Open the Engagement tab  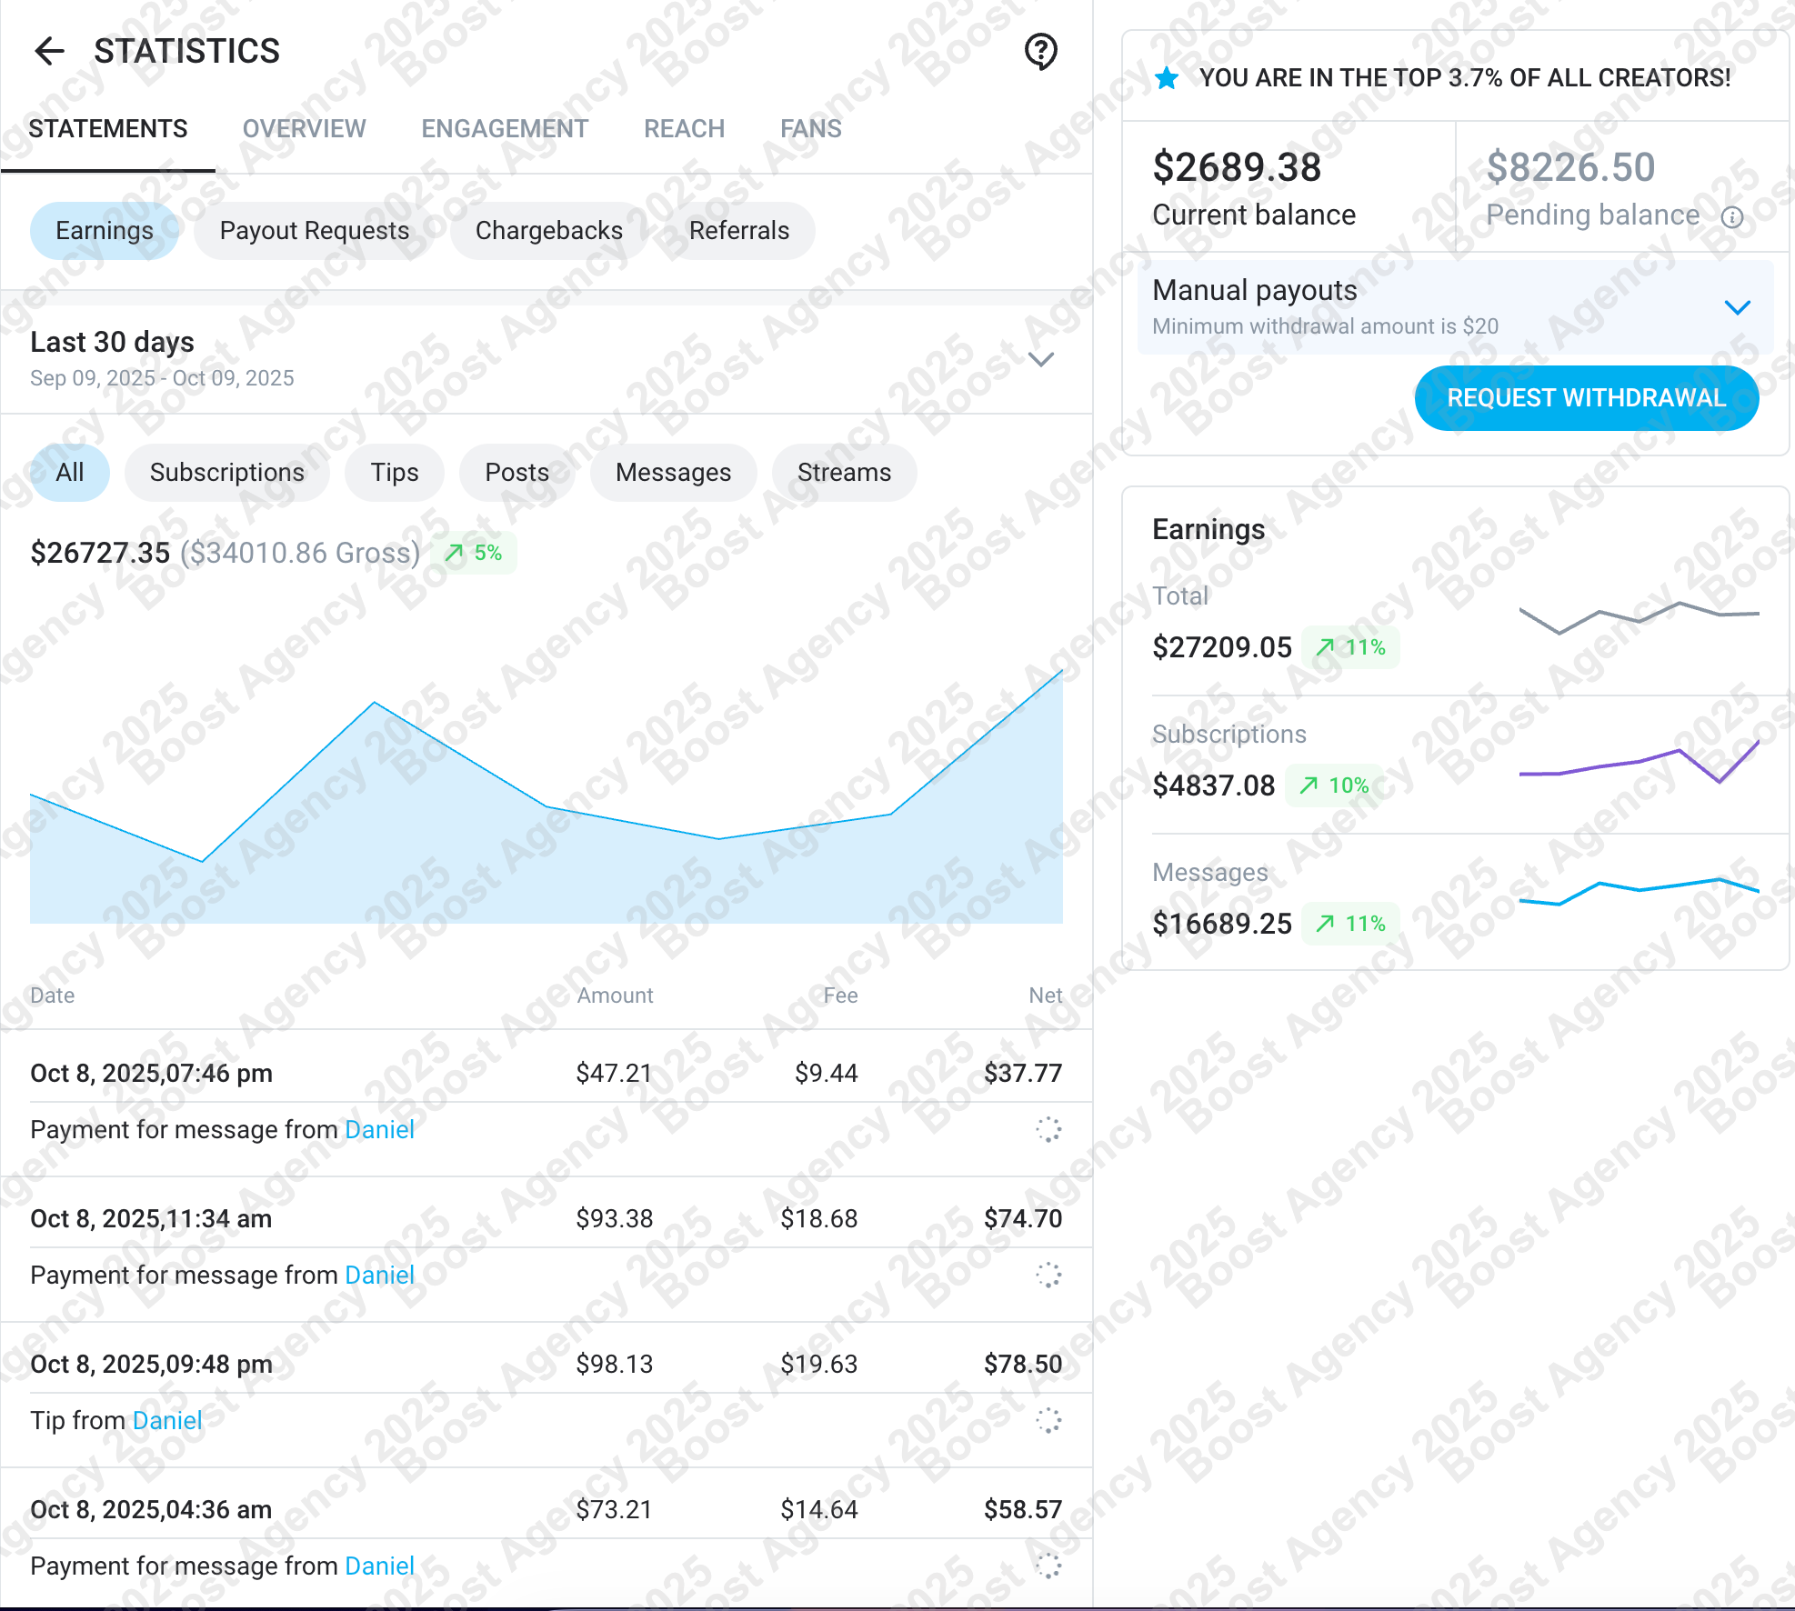[x=504, y=128]
